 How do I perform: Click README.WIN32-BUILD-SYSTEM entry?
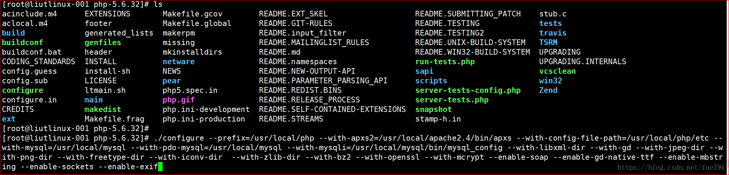473,52
